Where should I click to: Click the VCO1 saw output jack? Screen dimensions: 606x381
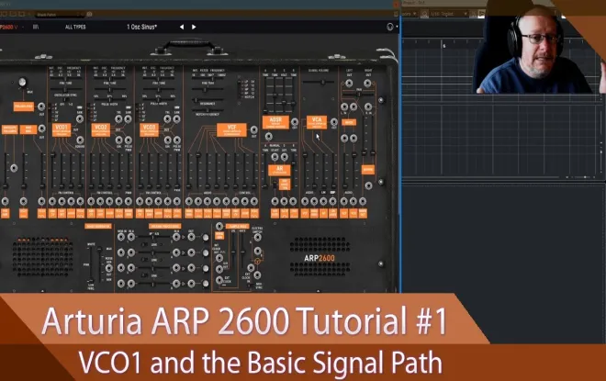point(80,119)
